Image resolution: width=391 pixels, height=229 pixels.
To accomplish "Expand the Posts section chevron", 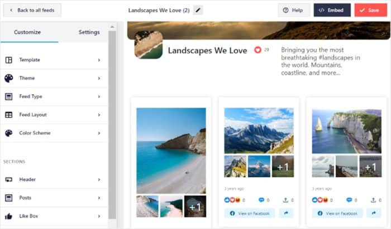I will point(99,198).
